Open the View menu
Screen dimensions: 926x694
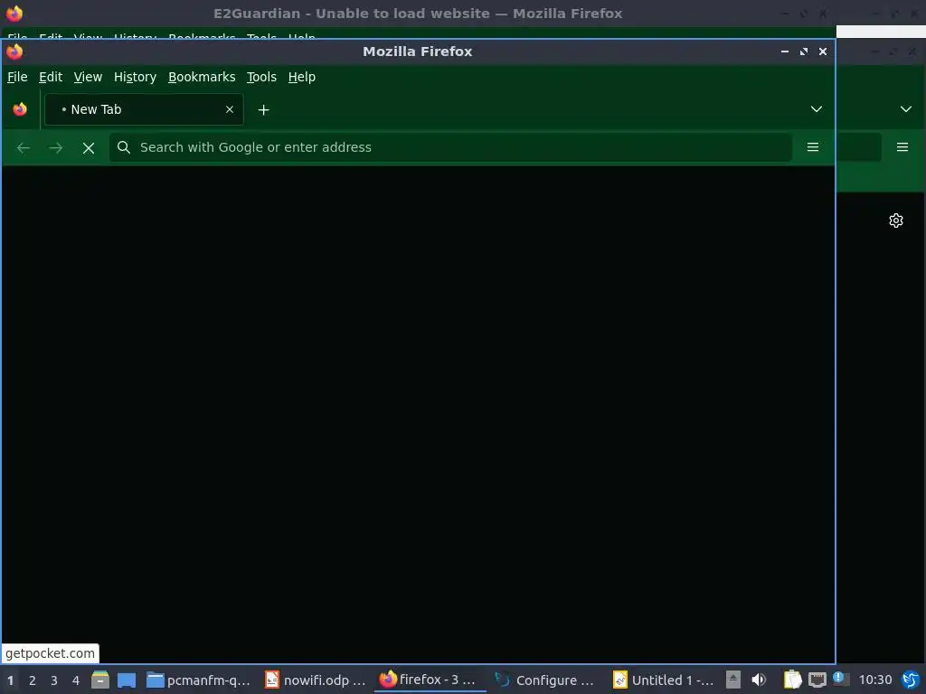click(x=88, y=77)
